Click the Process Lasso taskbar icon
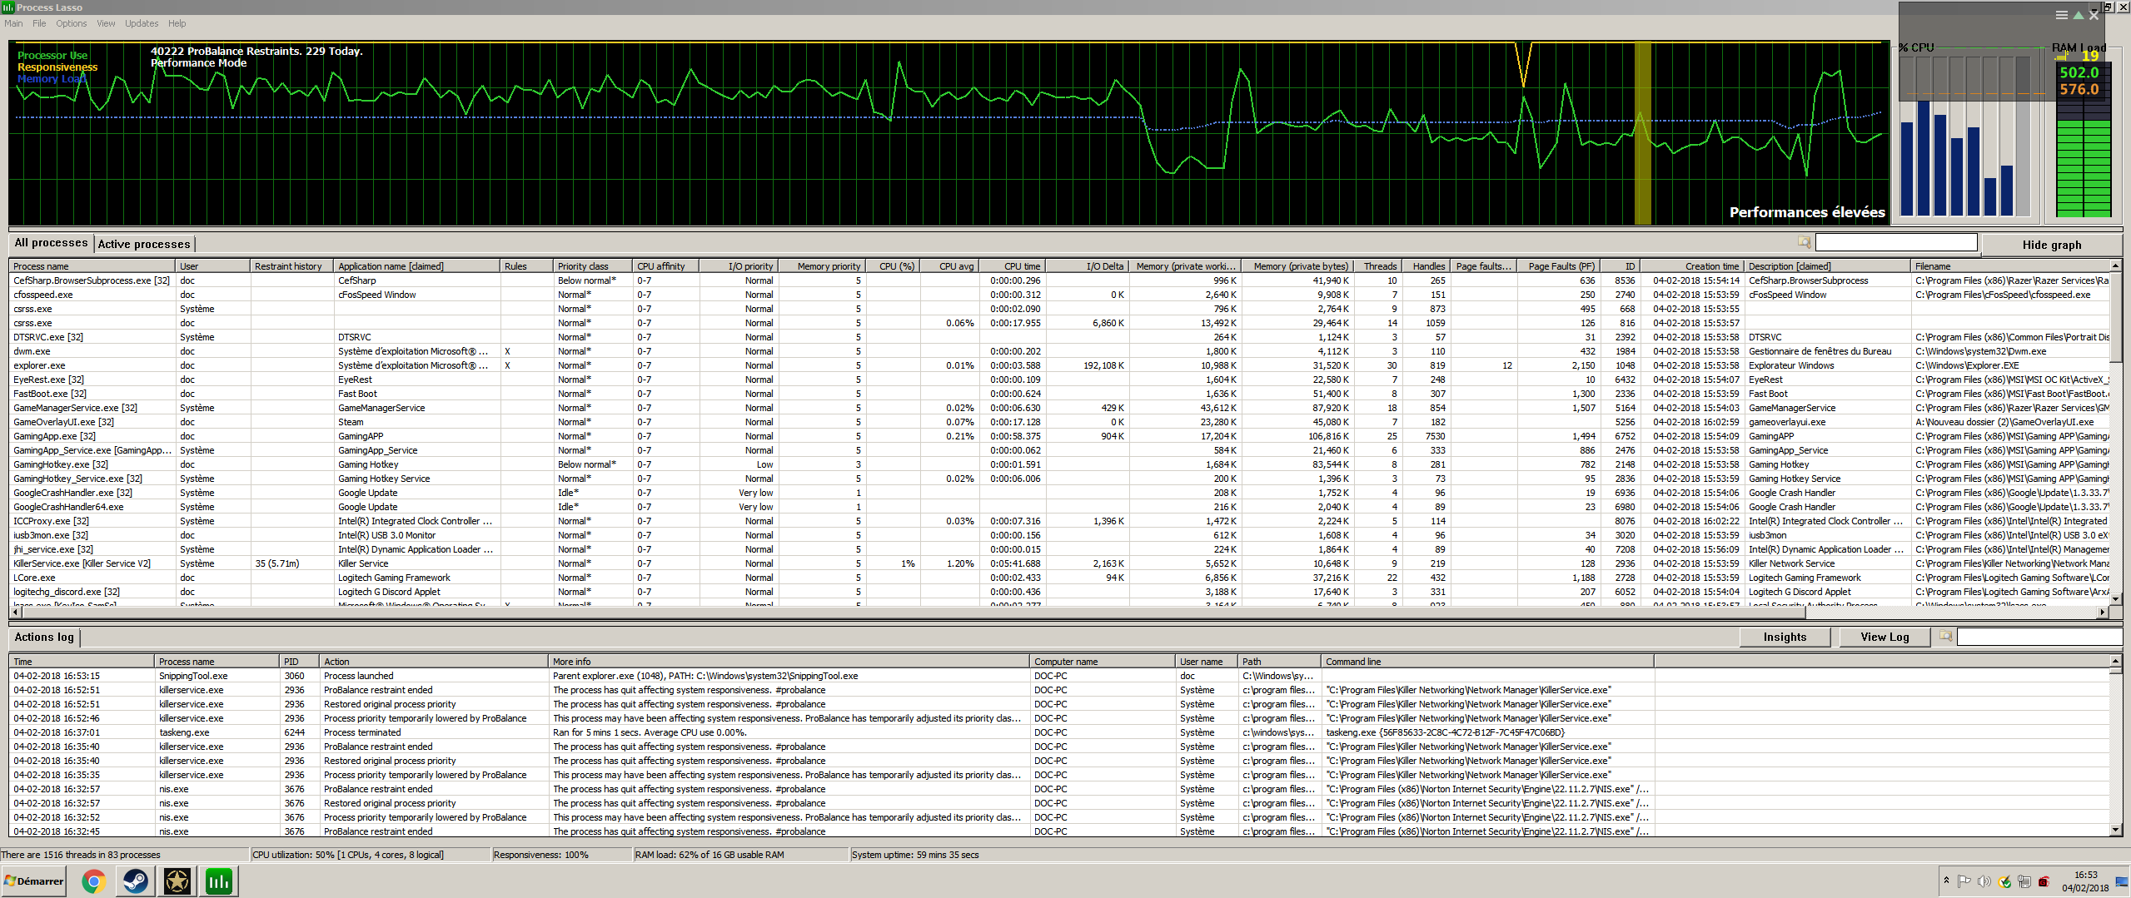This screenshot has width=2131, height=898. tap(218, 881)
